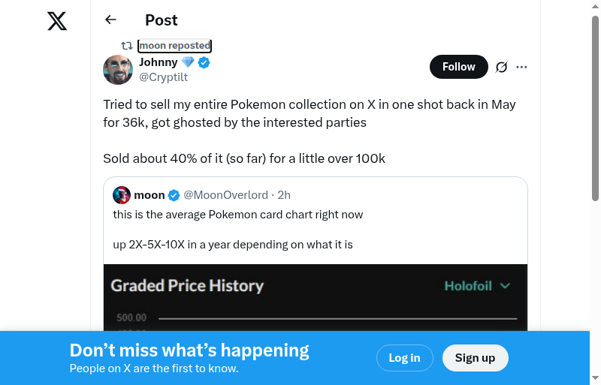Screen dimensions: 601x385
Task: Click moon's verified badge in quote
Action: click(x=174, y=195)
